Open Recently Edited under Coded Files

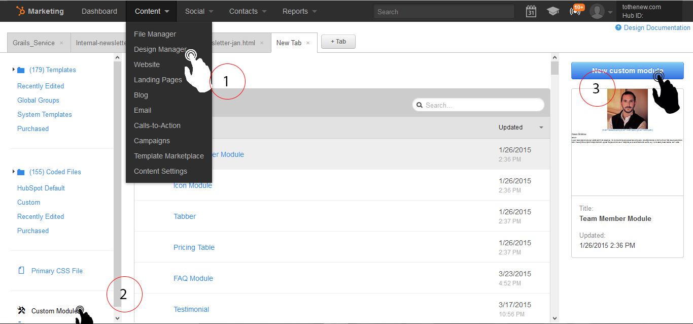pos(41,217)
